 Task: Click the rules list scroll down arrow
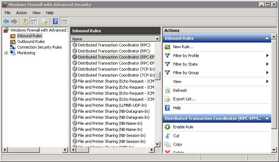157,144
